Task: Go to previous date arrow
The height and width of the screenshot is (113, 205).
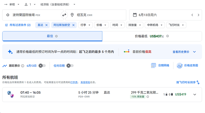Action: pos(192,15)
